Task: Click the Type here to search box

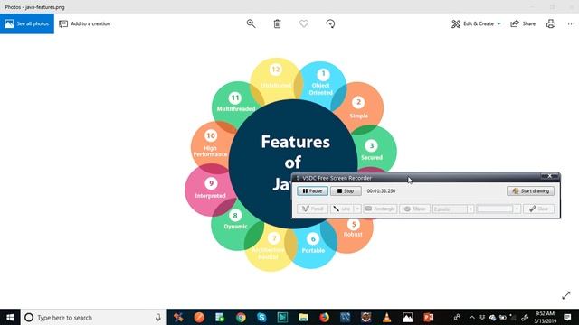Action: 93,317
